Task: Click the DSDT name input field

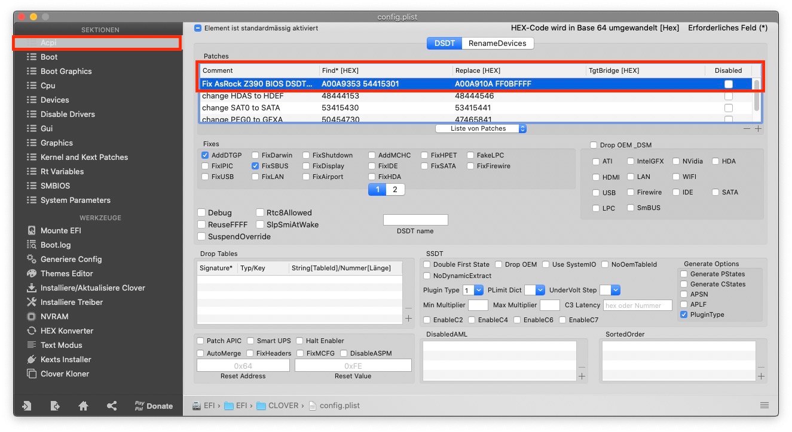Action: (x=415, y=220)
